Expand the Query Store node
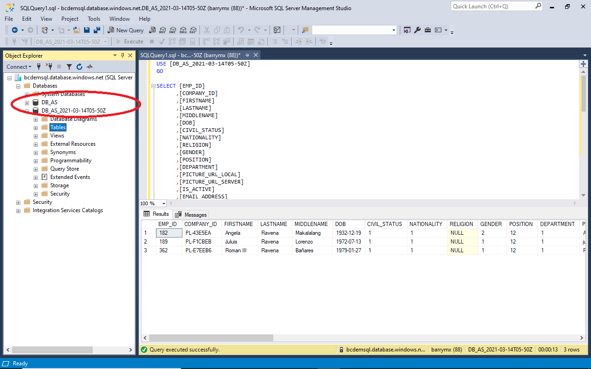This screenshot has width=591, height=369. tap(36, 169)
